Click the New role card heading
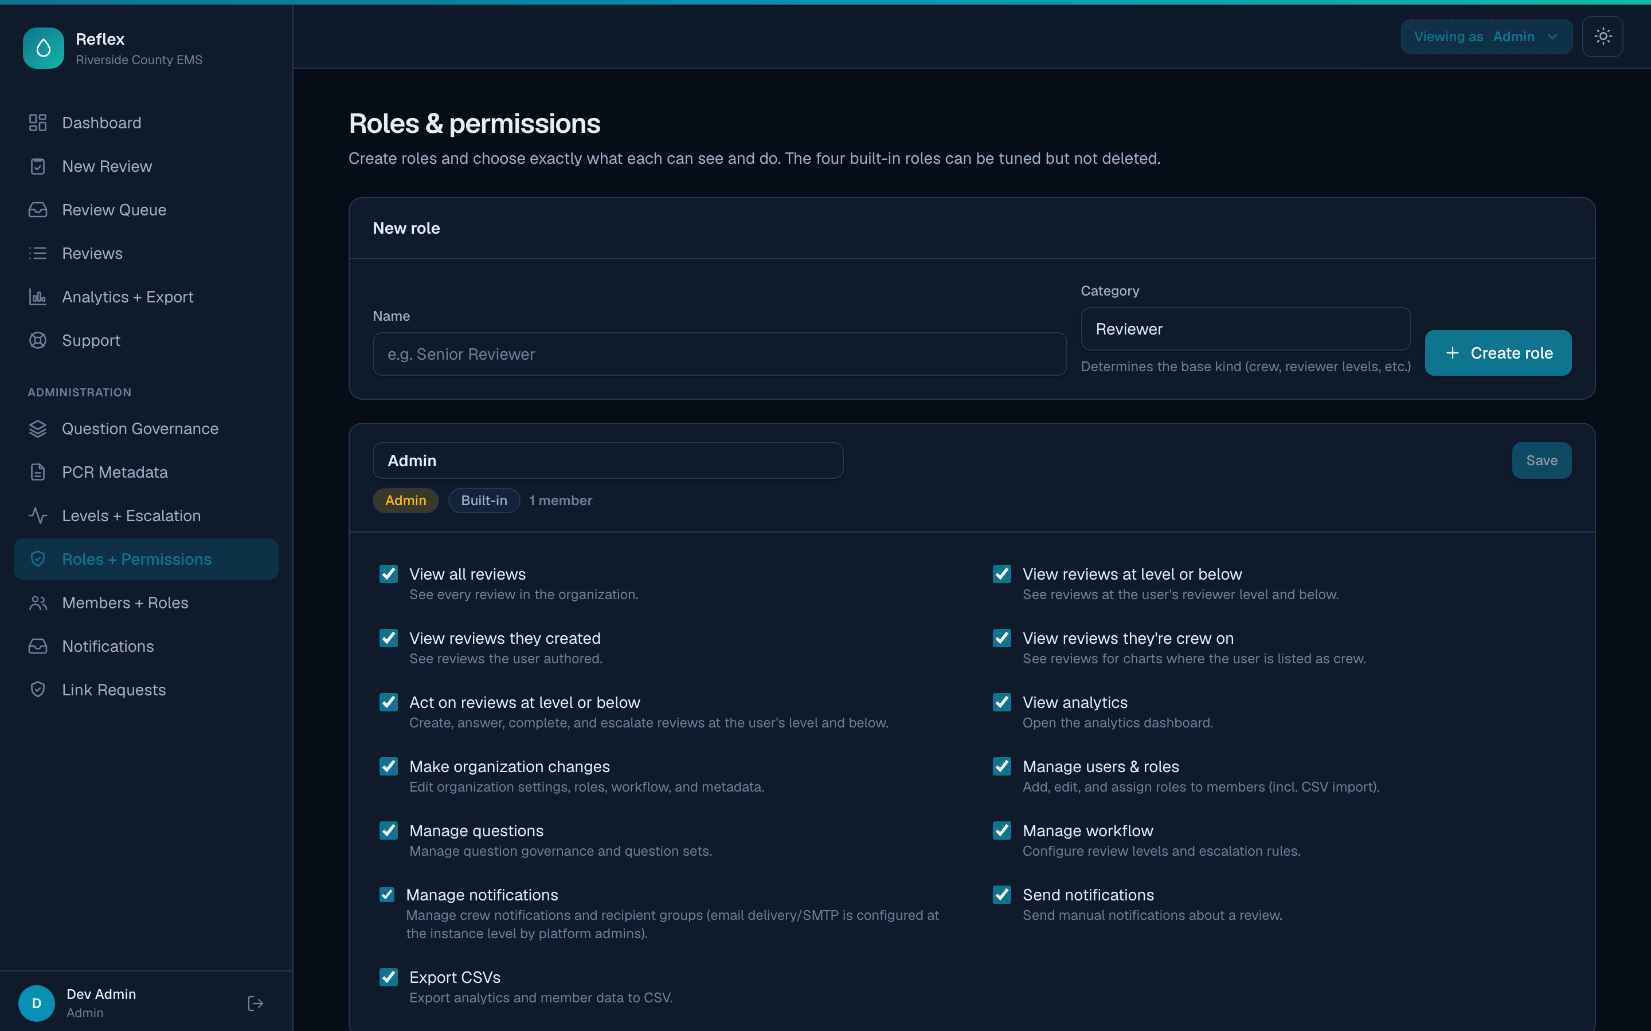This screenshot has width=1651, height=1031. pyautogui.click(x=406, y=229)
